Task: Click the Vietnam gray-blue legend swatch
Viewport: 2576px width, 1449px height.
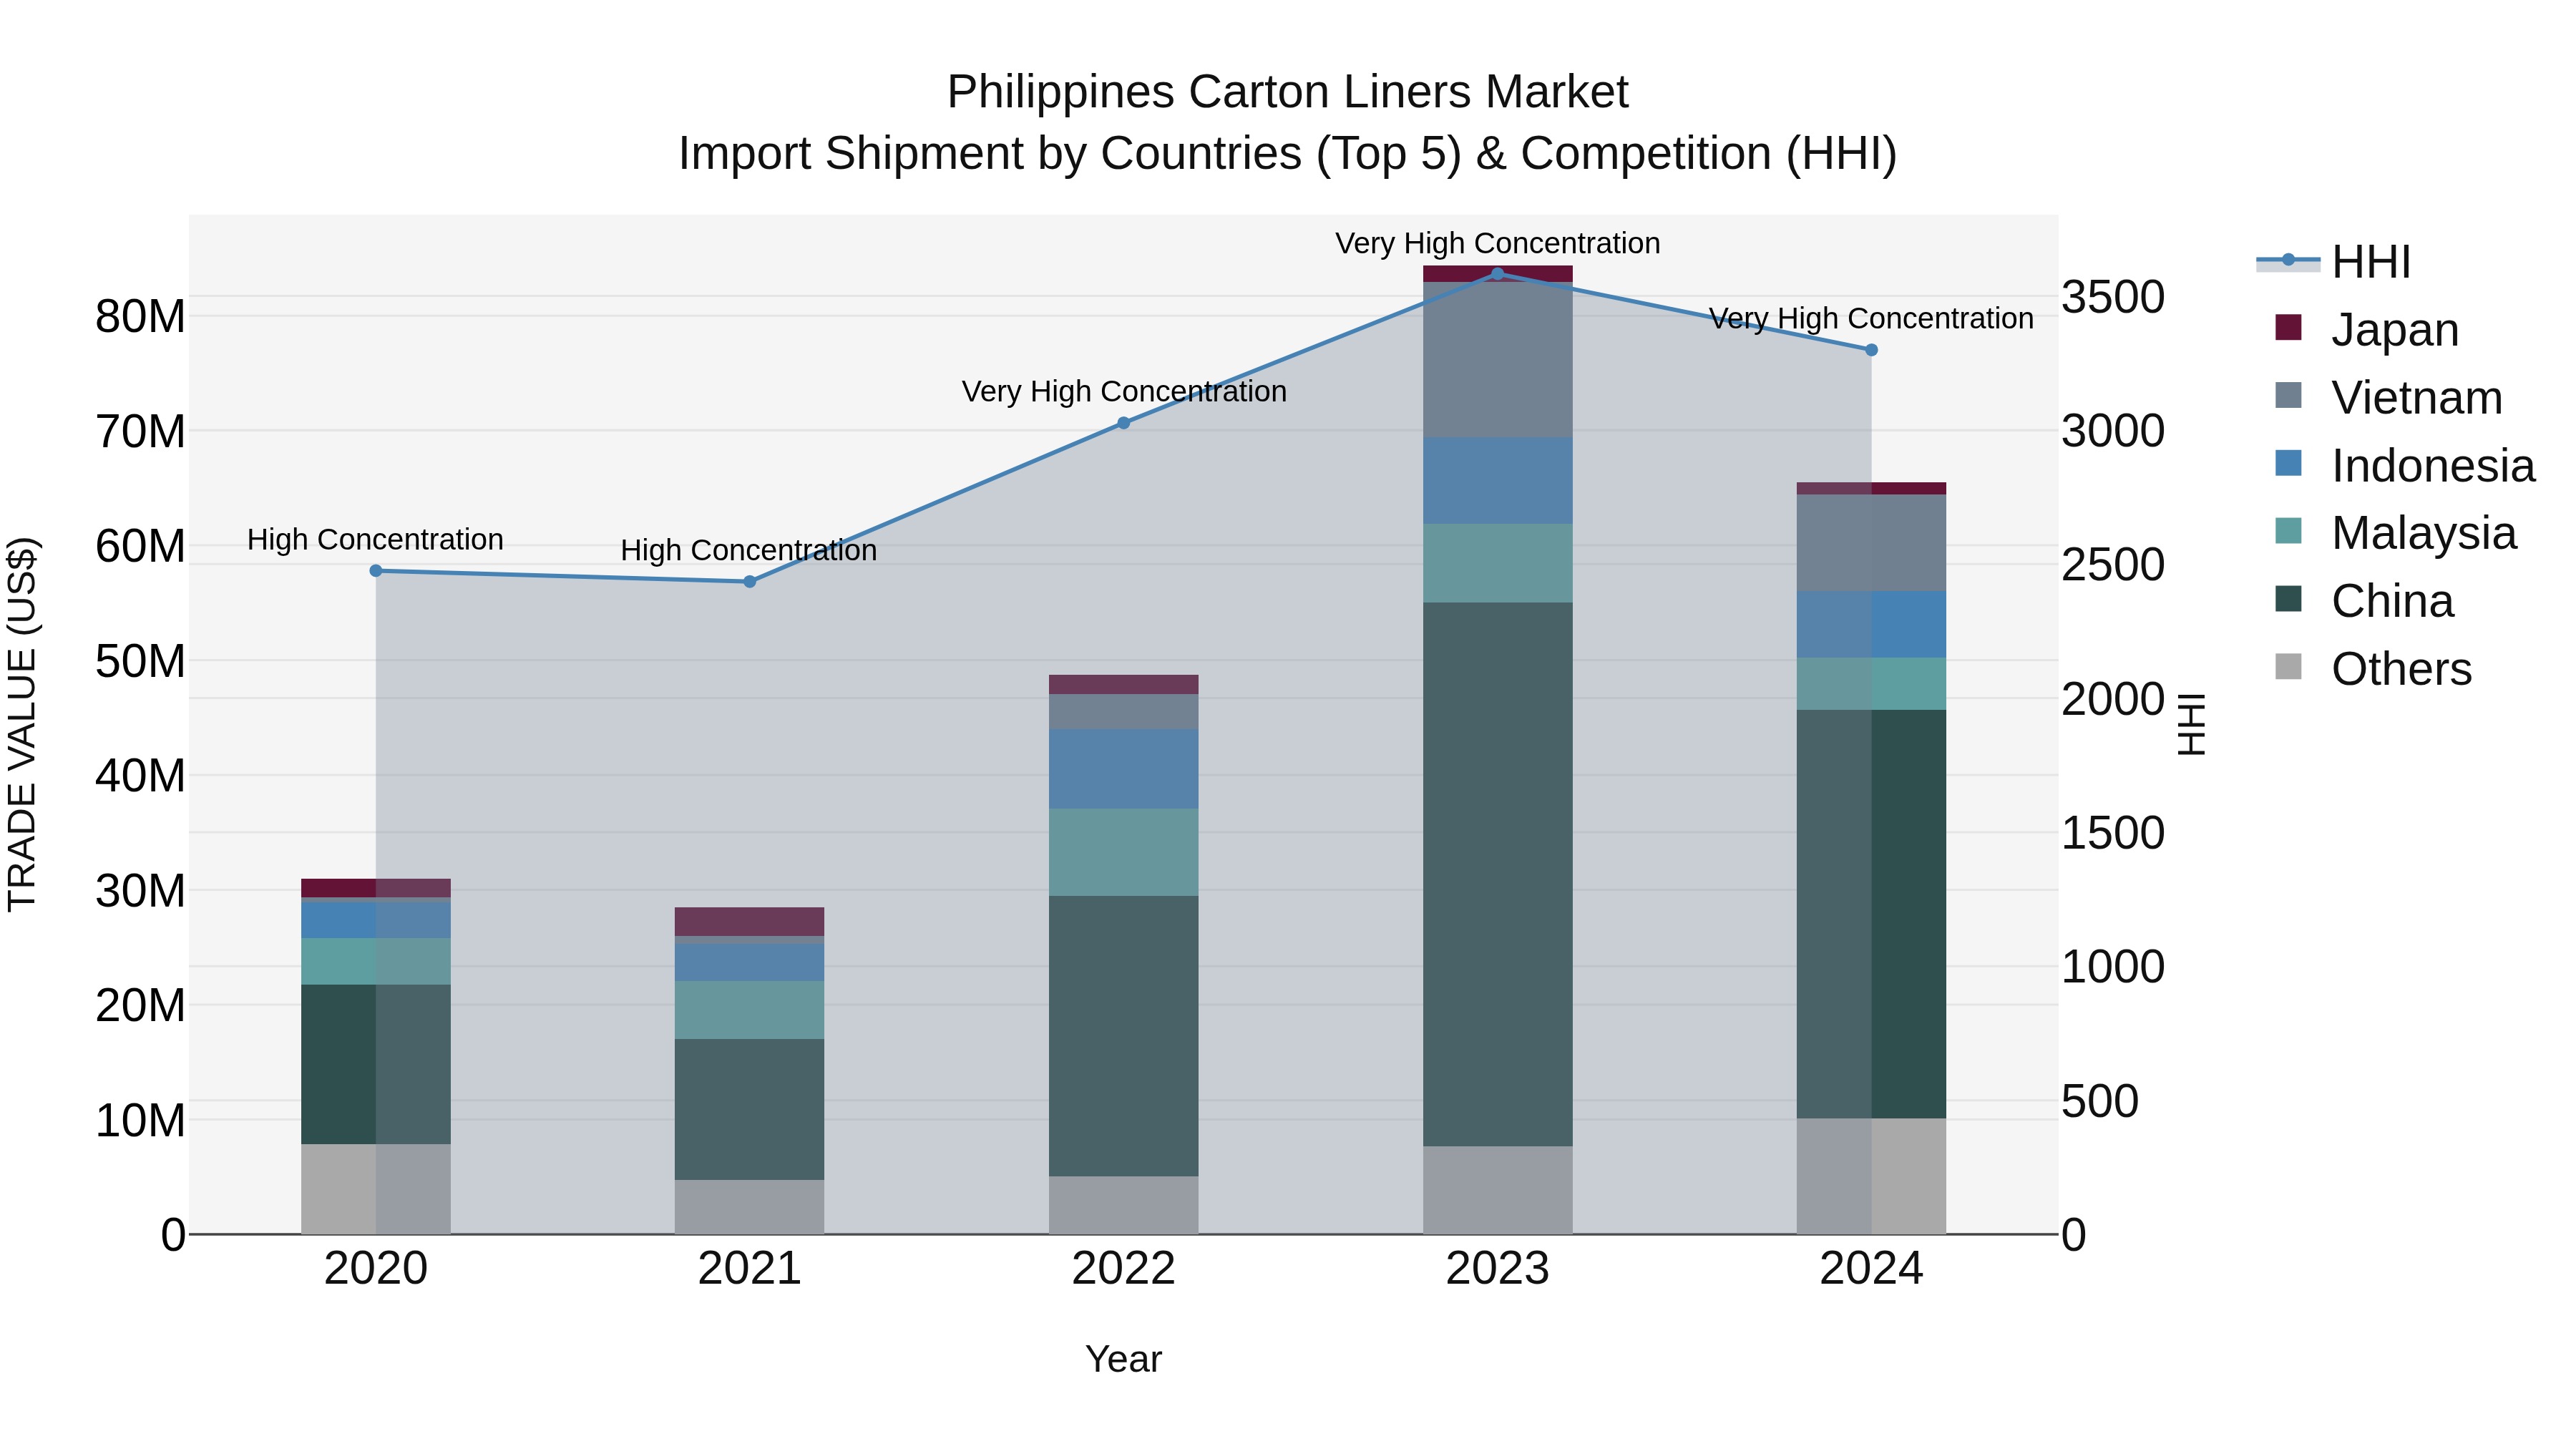Action: [2288, 395]
